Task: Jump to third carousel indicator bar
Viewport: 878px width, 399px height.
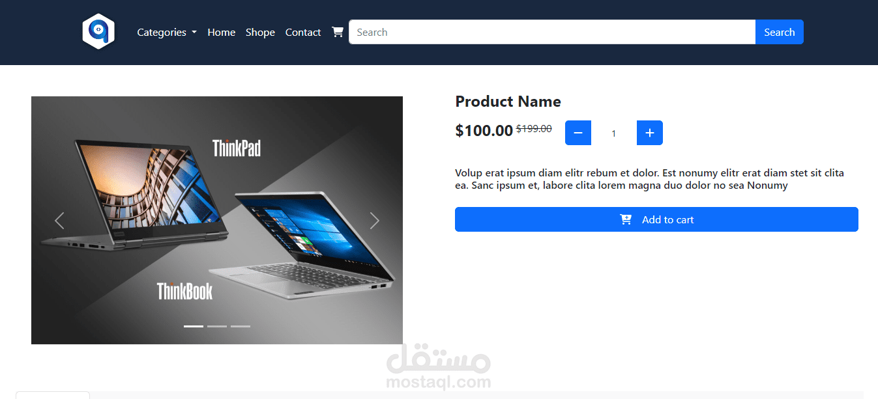Action: click(x=241, y=326)
